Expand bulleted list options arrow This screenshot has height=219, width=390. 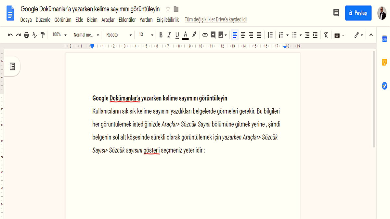301,35
